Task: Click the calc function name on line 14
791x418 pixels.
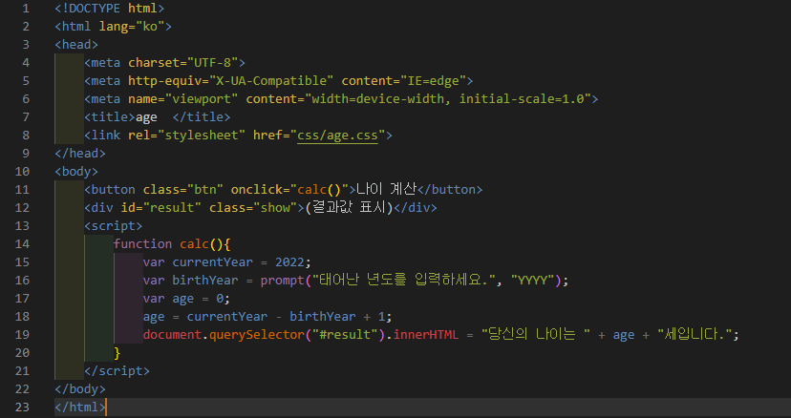Action: (x=194, y=244)
